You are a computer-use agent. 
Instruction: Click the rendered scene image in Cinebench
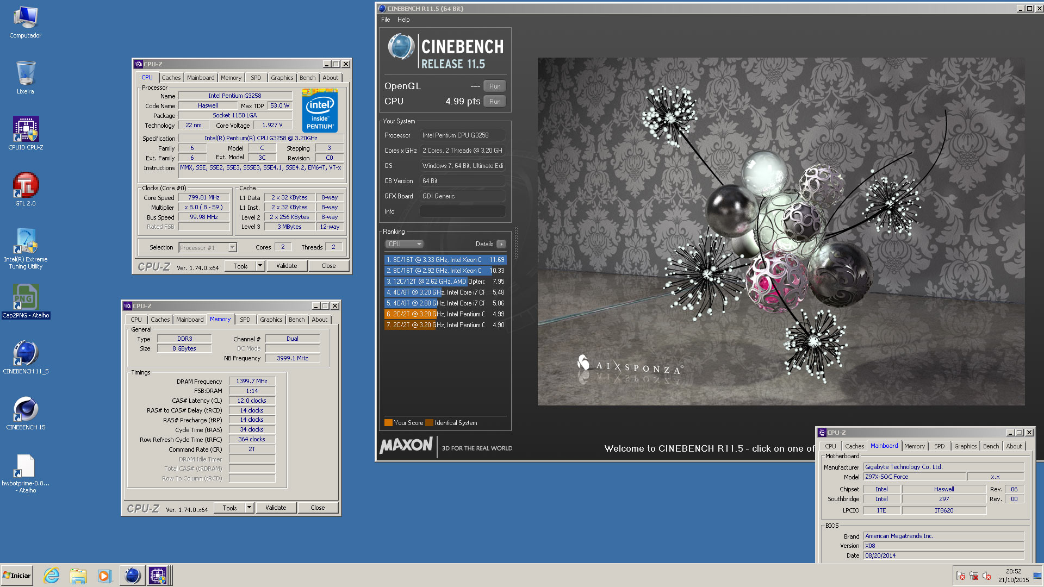pyautogui.click(x=781, y=232)
